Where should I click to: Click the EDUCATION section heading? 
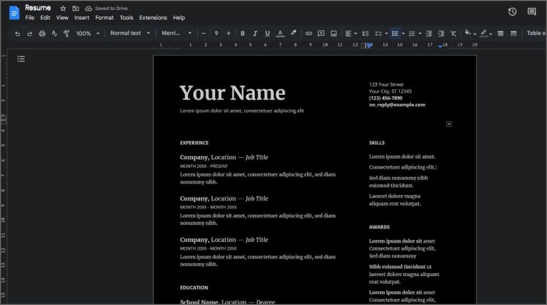pyautogui.click(x=194, y=287)
